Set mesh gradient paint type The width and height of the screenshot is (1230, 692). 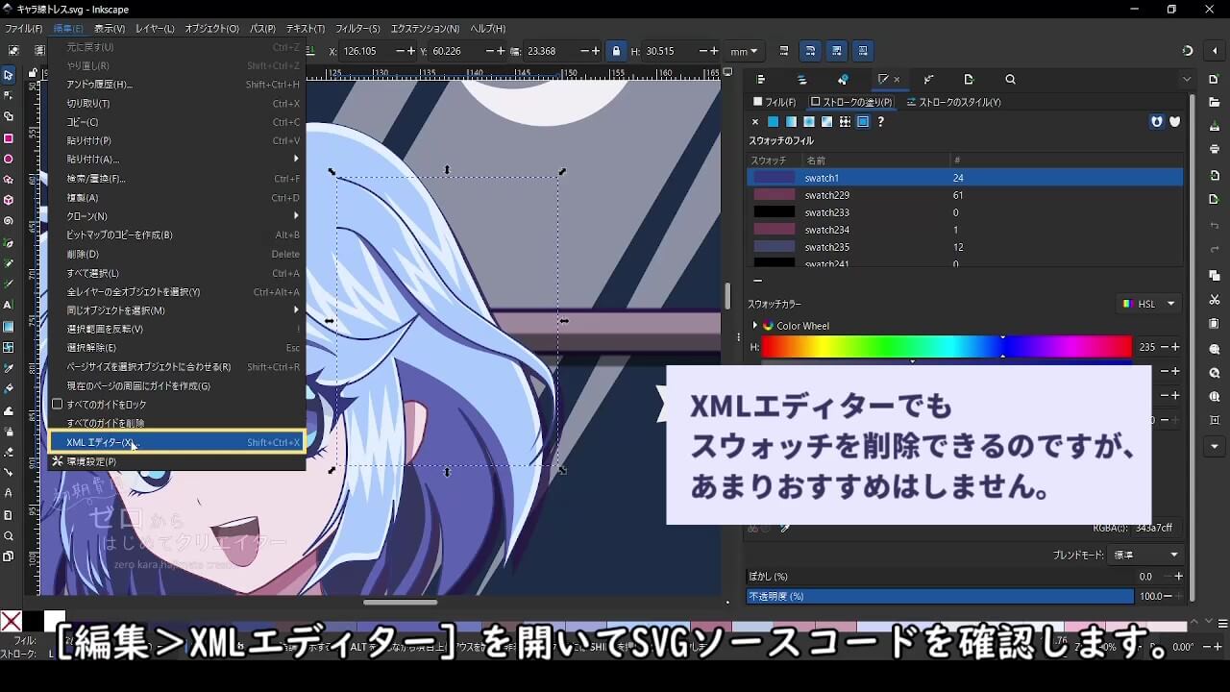pyautogui.click(x=826, y=122)
